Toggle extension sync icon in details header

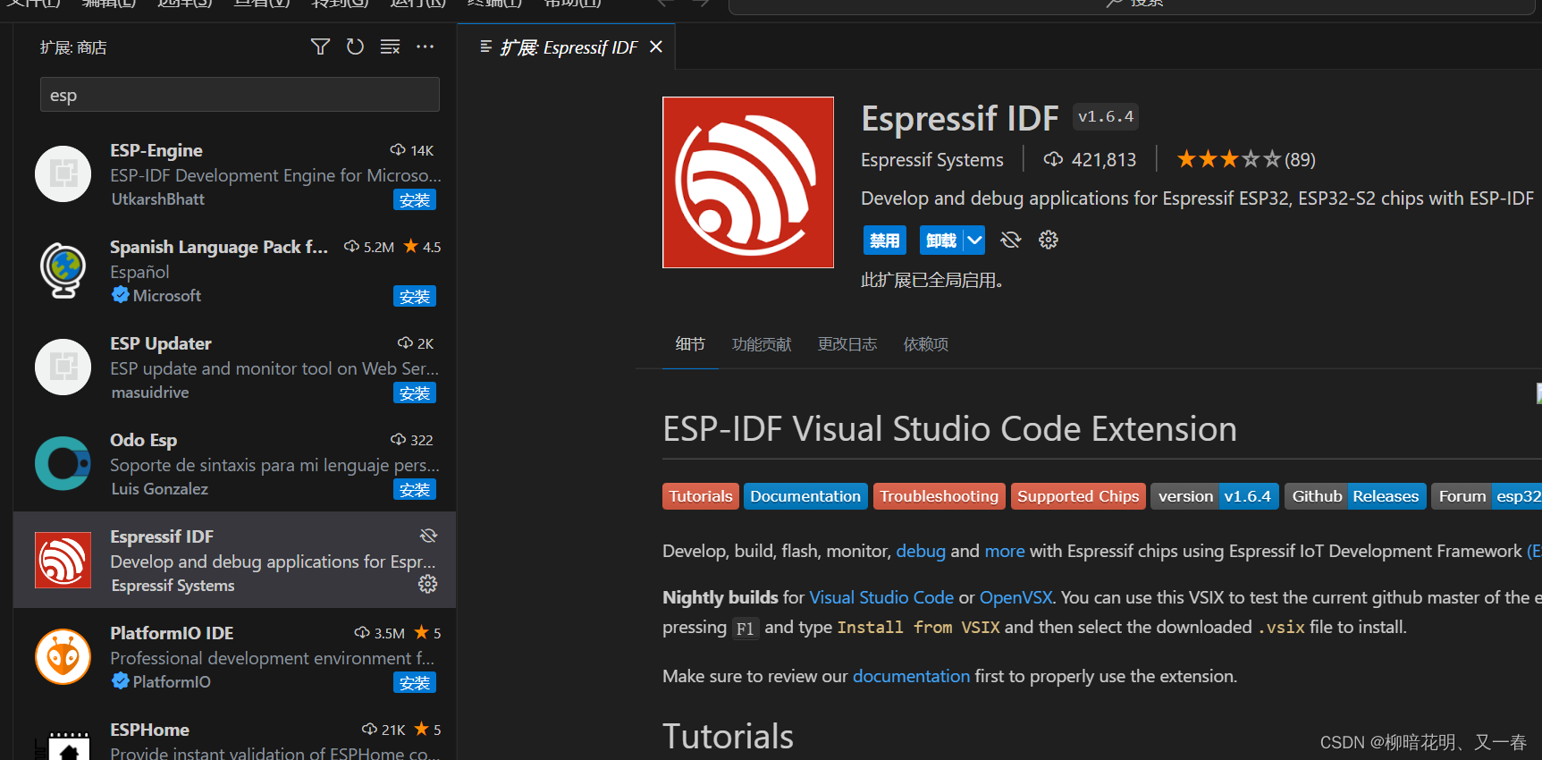click(x=1010, y=240)
